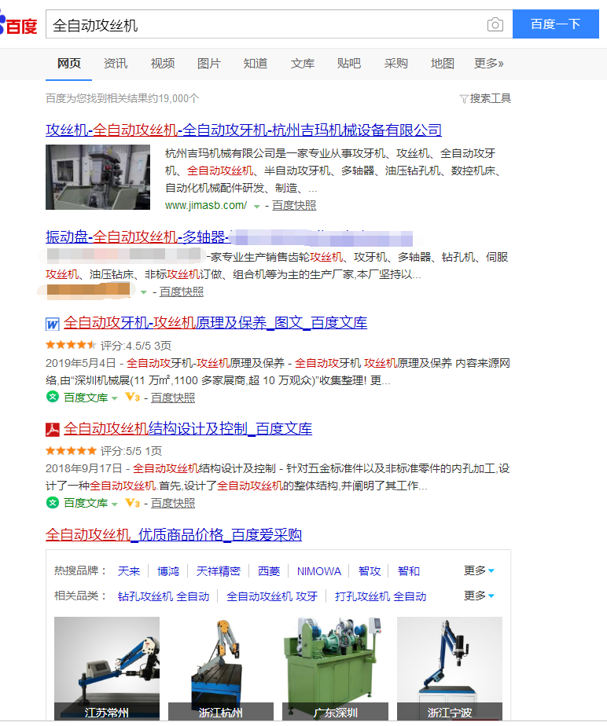
Task: Open 百度快照 for the 结构设计及控制 result
Action: coord(173,504)
